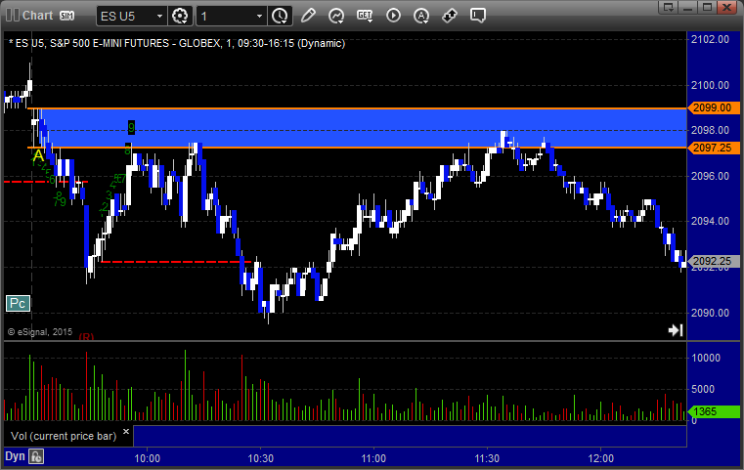
Task: Click the SIM badge next to Chart
Action: (66, 16)
